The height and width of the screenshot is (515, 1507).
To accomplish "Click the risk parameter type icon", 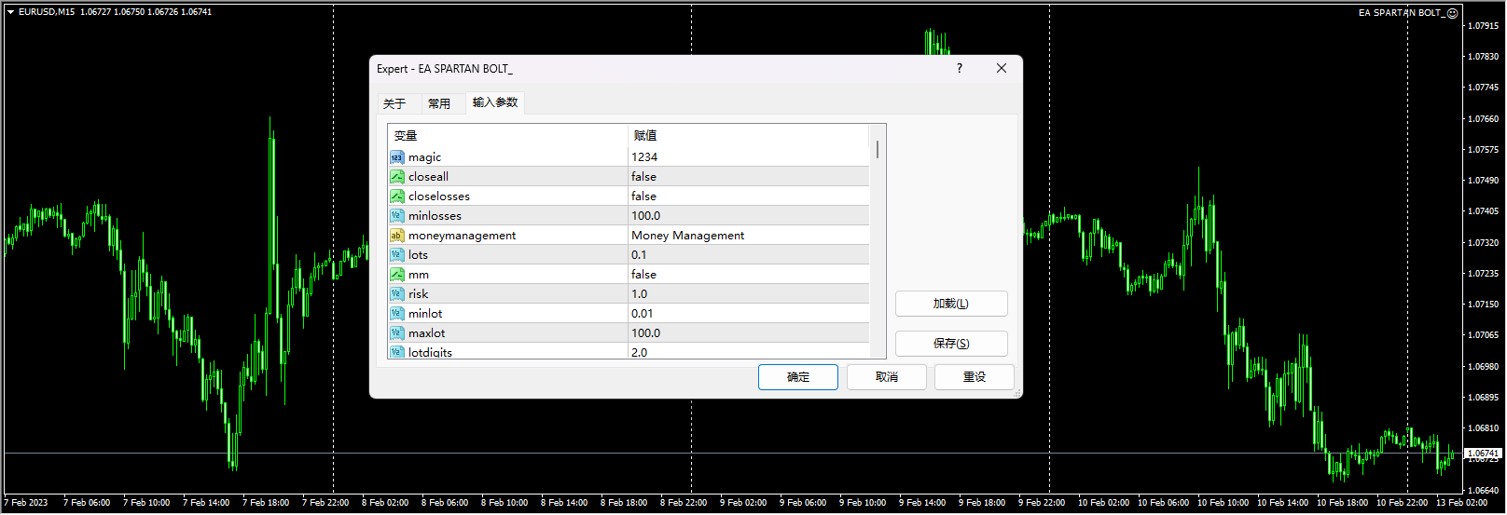I will [x=397, y=294].
